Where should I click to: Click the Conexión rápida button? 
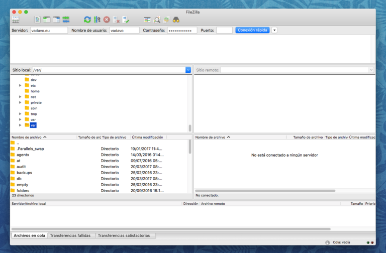252,30
